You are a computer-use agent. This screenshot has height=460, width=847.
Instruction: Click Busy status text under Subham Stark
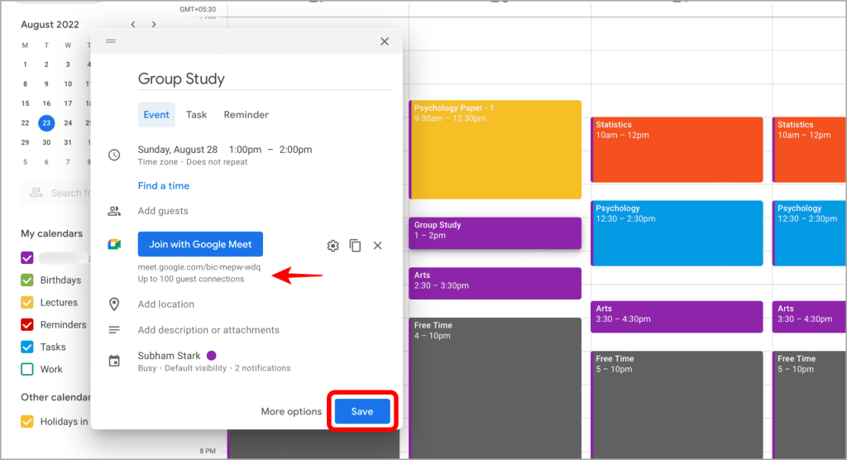click(147, 368)
